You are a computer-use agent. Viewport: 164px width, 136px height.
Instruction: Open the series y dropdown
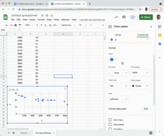[129, 40]
